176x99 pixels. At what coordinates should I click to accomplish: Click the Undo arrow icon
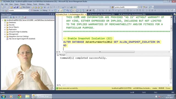(54, 7)
